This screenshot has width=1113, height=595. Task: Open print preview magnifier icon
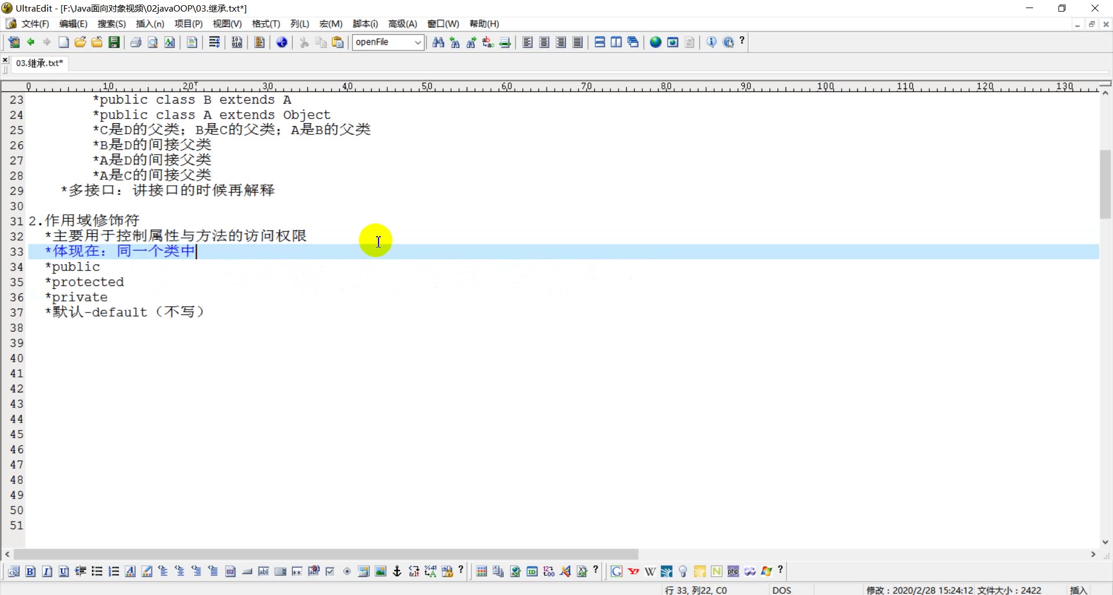[152, 42]
